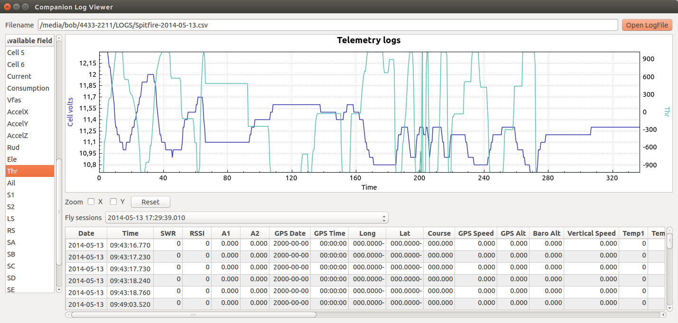Deselect the highlighted Thr field

pyautogui.click(x=30, y=171)
